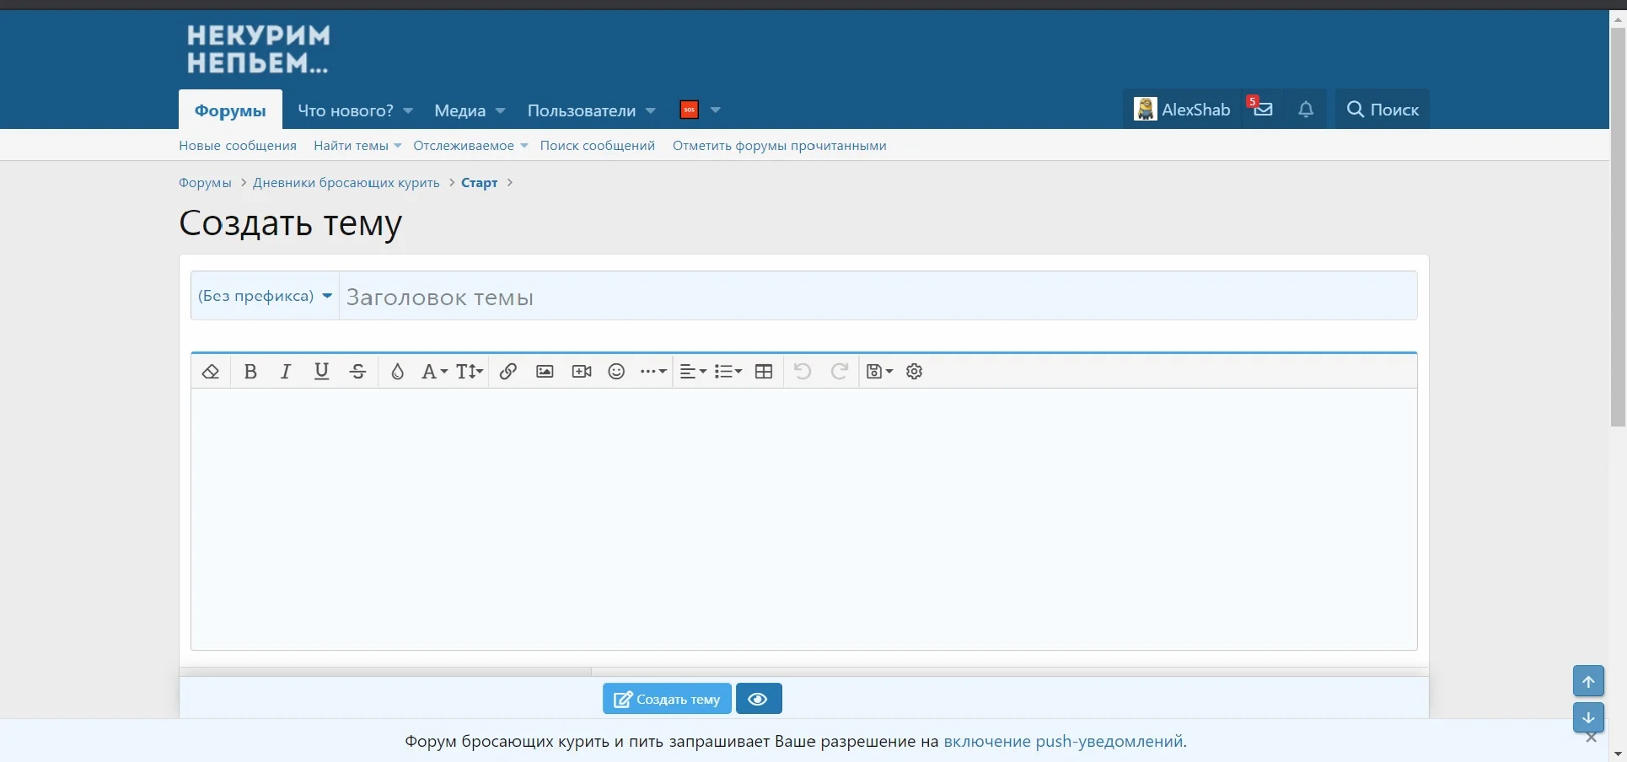Insert an image into the post
Viewport: 1627px width, 762px height.
click(x=545, y=372)
